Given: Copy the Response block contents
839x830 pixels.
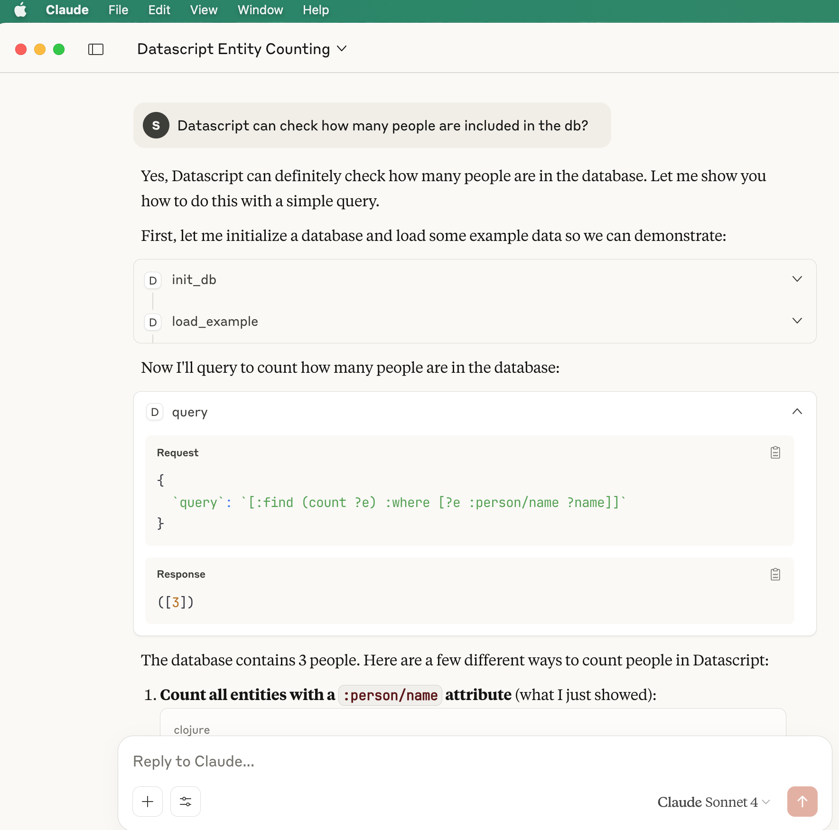Looking at the screenshot, I should pyautogui.click(x=775, y=574).
